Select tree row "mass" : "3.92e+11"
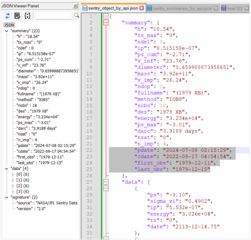 (35, 77)
